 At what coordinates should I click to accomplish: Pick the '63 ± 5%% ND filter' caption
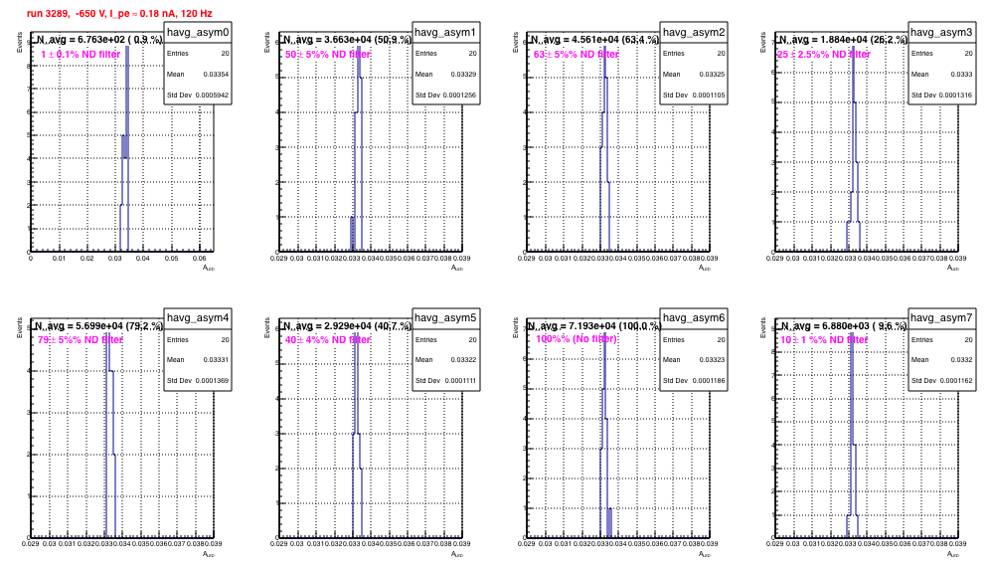tap(577, 55)
